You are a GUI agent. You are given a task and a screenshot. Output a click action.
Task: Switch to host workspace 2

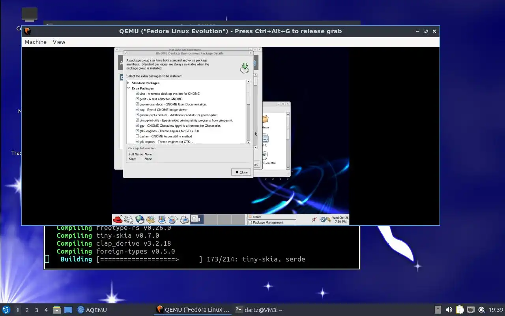pyautogui.click(x=27, y=310)
